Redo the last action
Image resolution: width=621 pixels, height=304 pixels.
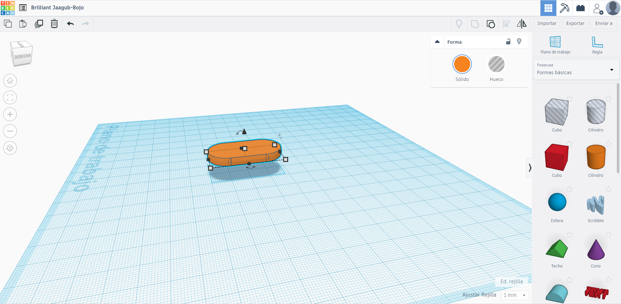click(85, 24)
